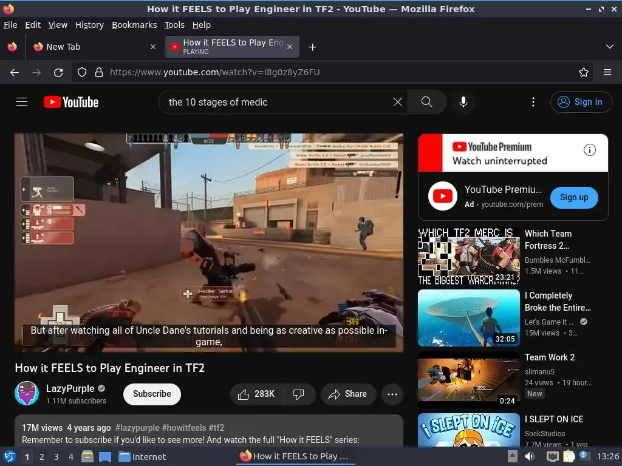The width and height of the screenshot is (622, 466).
Task: Open 'Which TF2 Merc' video thumbnail
Action: pos(469,256)
